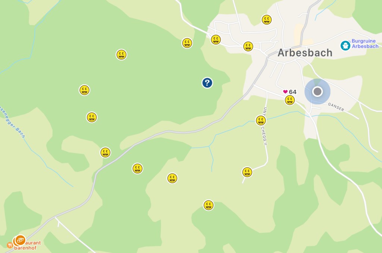The image size is (382, 253).
Task: Tap the smiley directly above the question mark icon
Action: (187, 43)
